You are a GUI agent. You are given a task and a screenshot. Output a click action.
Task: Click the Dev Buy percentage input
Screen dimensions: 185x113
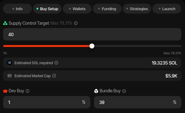coord(47,102)
